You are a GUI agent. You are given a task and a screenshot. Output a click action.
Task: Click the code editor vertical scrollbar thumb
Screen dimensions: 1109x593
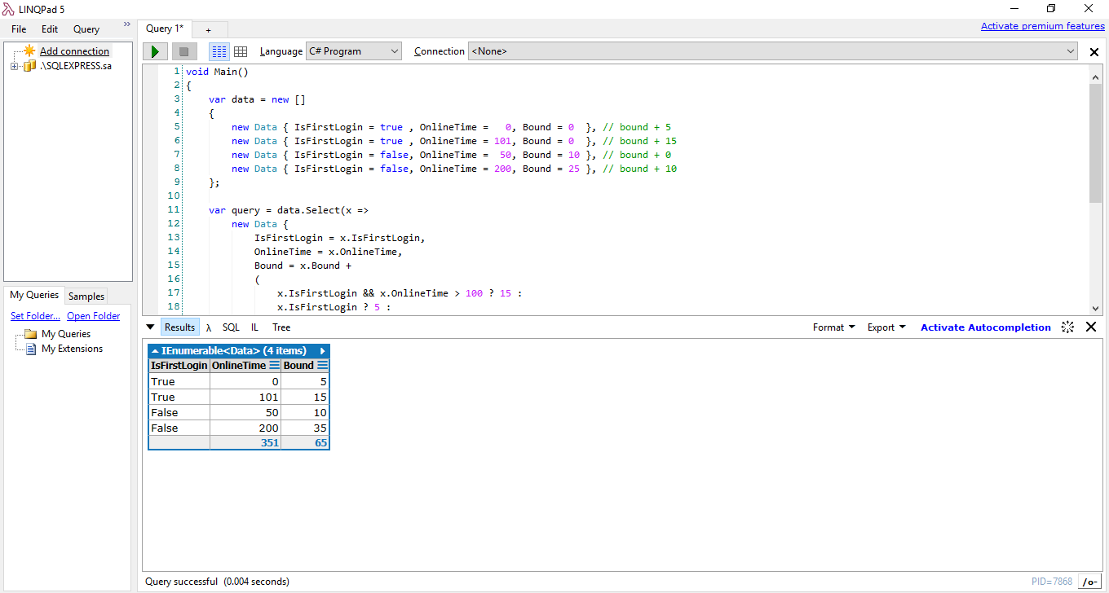point(1095,143)
